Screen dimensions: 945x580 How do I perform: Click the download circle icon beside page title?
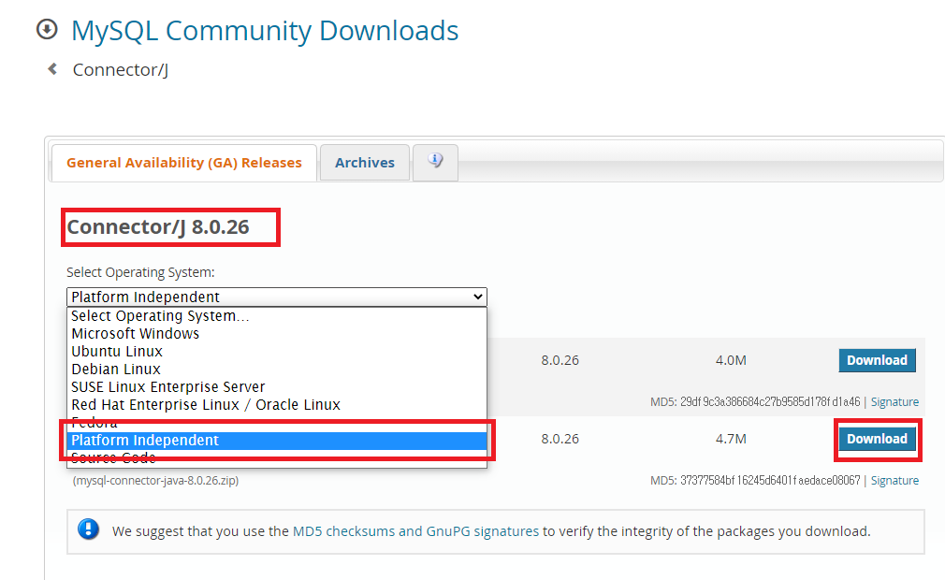47,29
